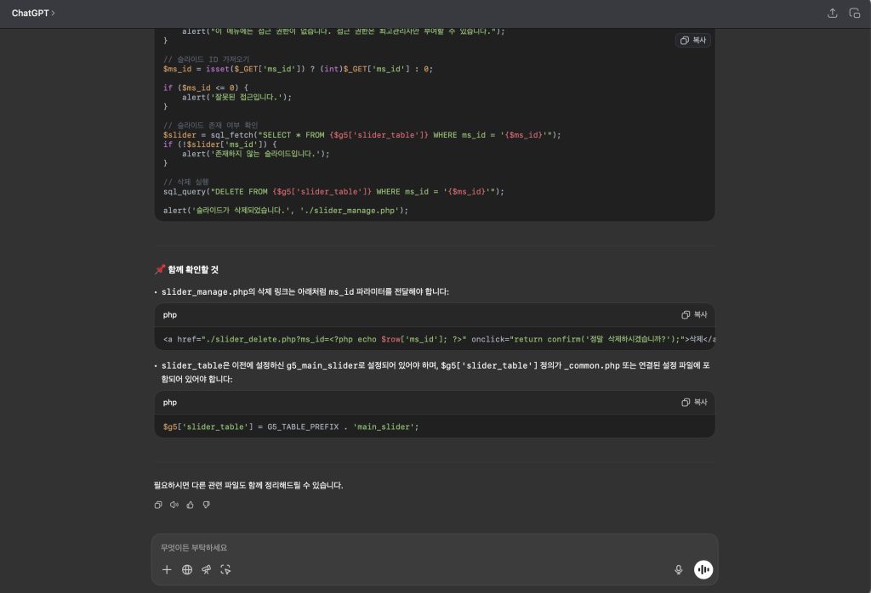The width and height of the screenshot is (871, 593).
Task: Toggle web search globe icon
Action: (187, 570)
